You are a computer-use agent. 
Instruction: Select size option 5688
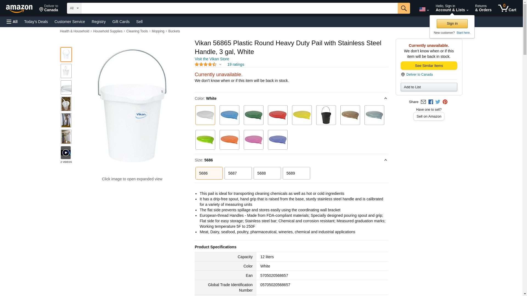coord(267,173)
